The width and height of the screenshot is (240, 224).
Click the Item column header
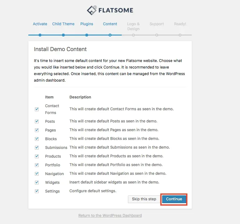[49, 97]
